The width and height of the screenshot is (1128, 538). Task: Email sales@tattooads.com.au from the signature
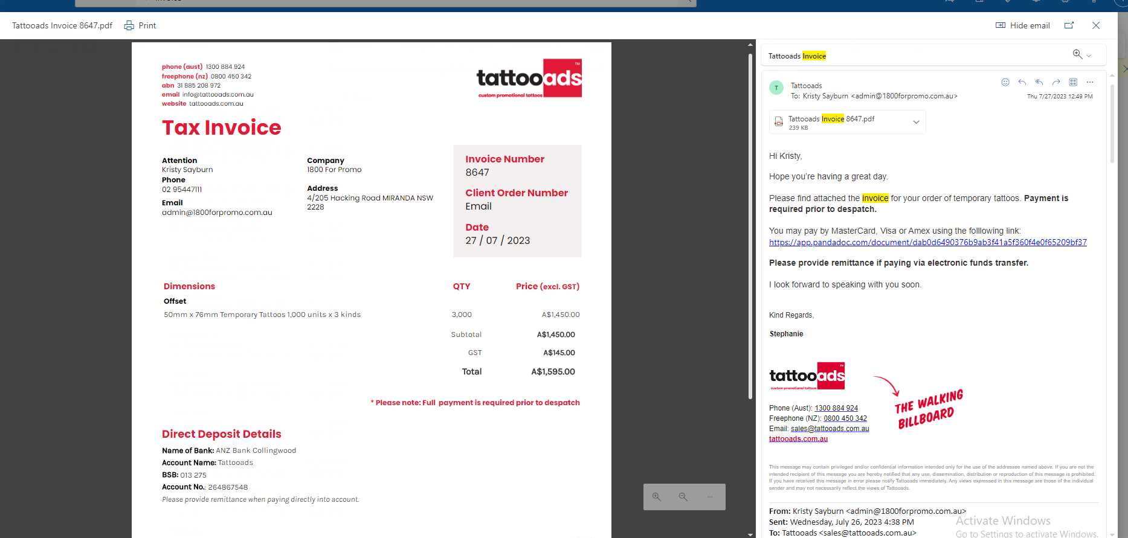(x=830, y=429)
